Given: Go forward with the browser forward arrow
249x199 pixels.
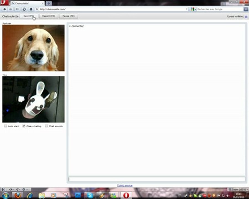Looking at the screenshot, I should click(x=11, y=9).
